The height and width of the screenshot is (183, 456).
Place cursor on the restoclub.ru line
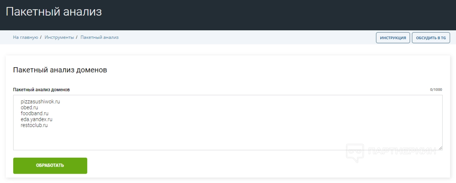point(34,125)
